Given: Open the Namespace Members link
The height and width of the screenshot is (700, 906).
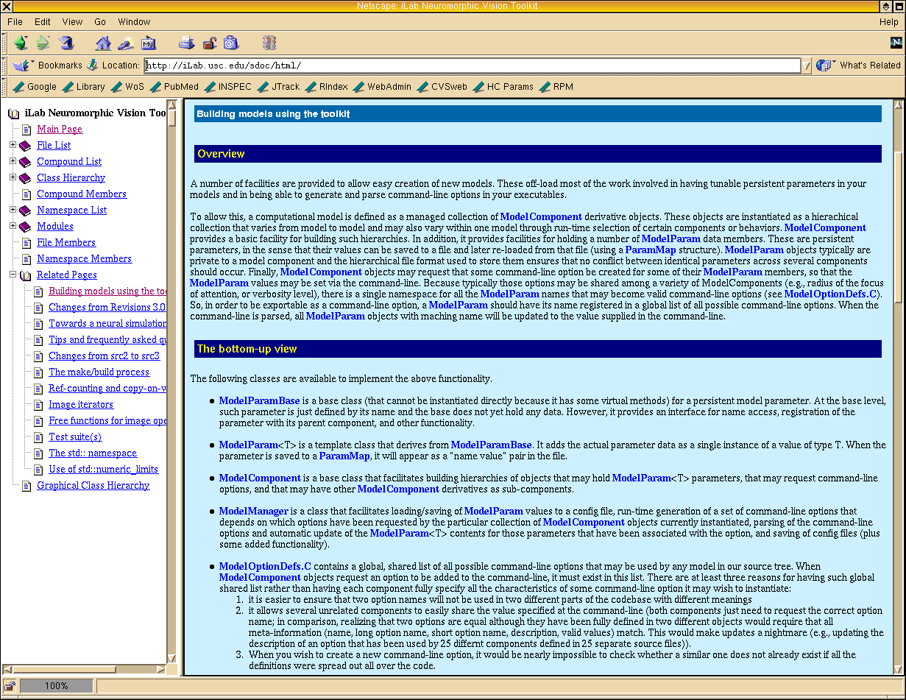Looking at the screenshot, I should pyautogui.click(x=84, y=258).
